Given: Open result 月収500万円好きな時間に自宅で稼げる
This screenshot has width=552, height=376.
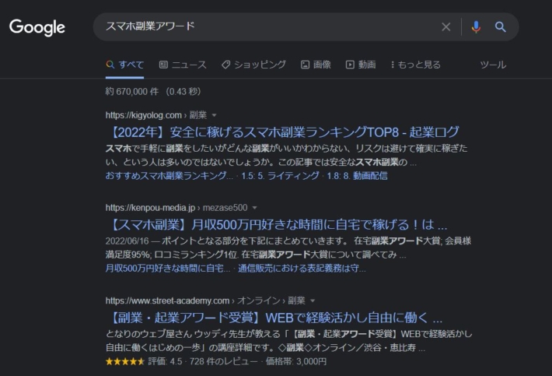Looking at the screenshot, I should pyautogui.click(x=277, y=225).
